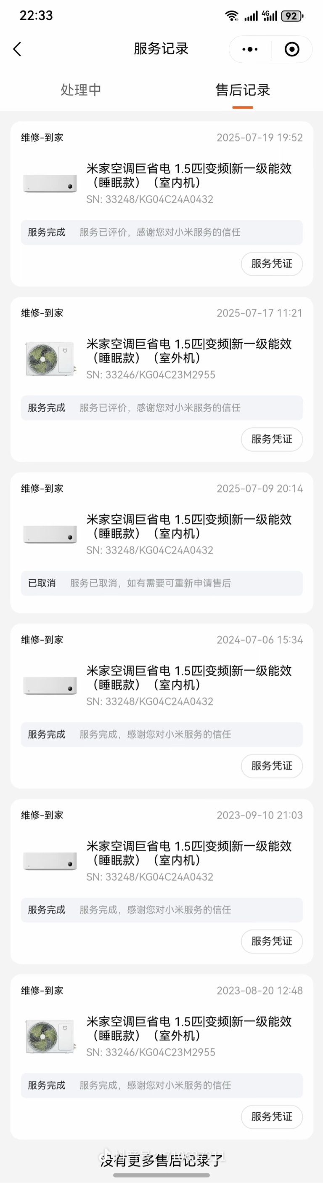This screenshot has width=323, height=1183.
Task: Tap the mini program close target icon
Action: 292,49
